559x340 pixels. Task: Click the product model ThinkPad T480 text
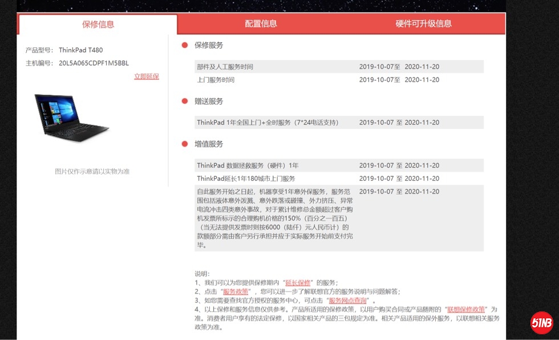pos(80,50)
